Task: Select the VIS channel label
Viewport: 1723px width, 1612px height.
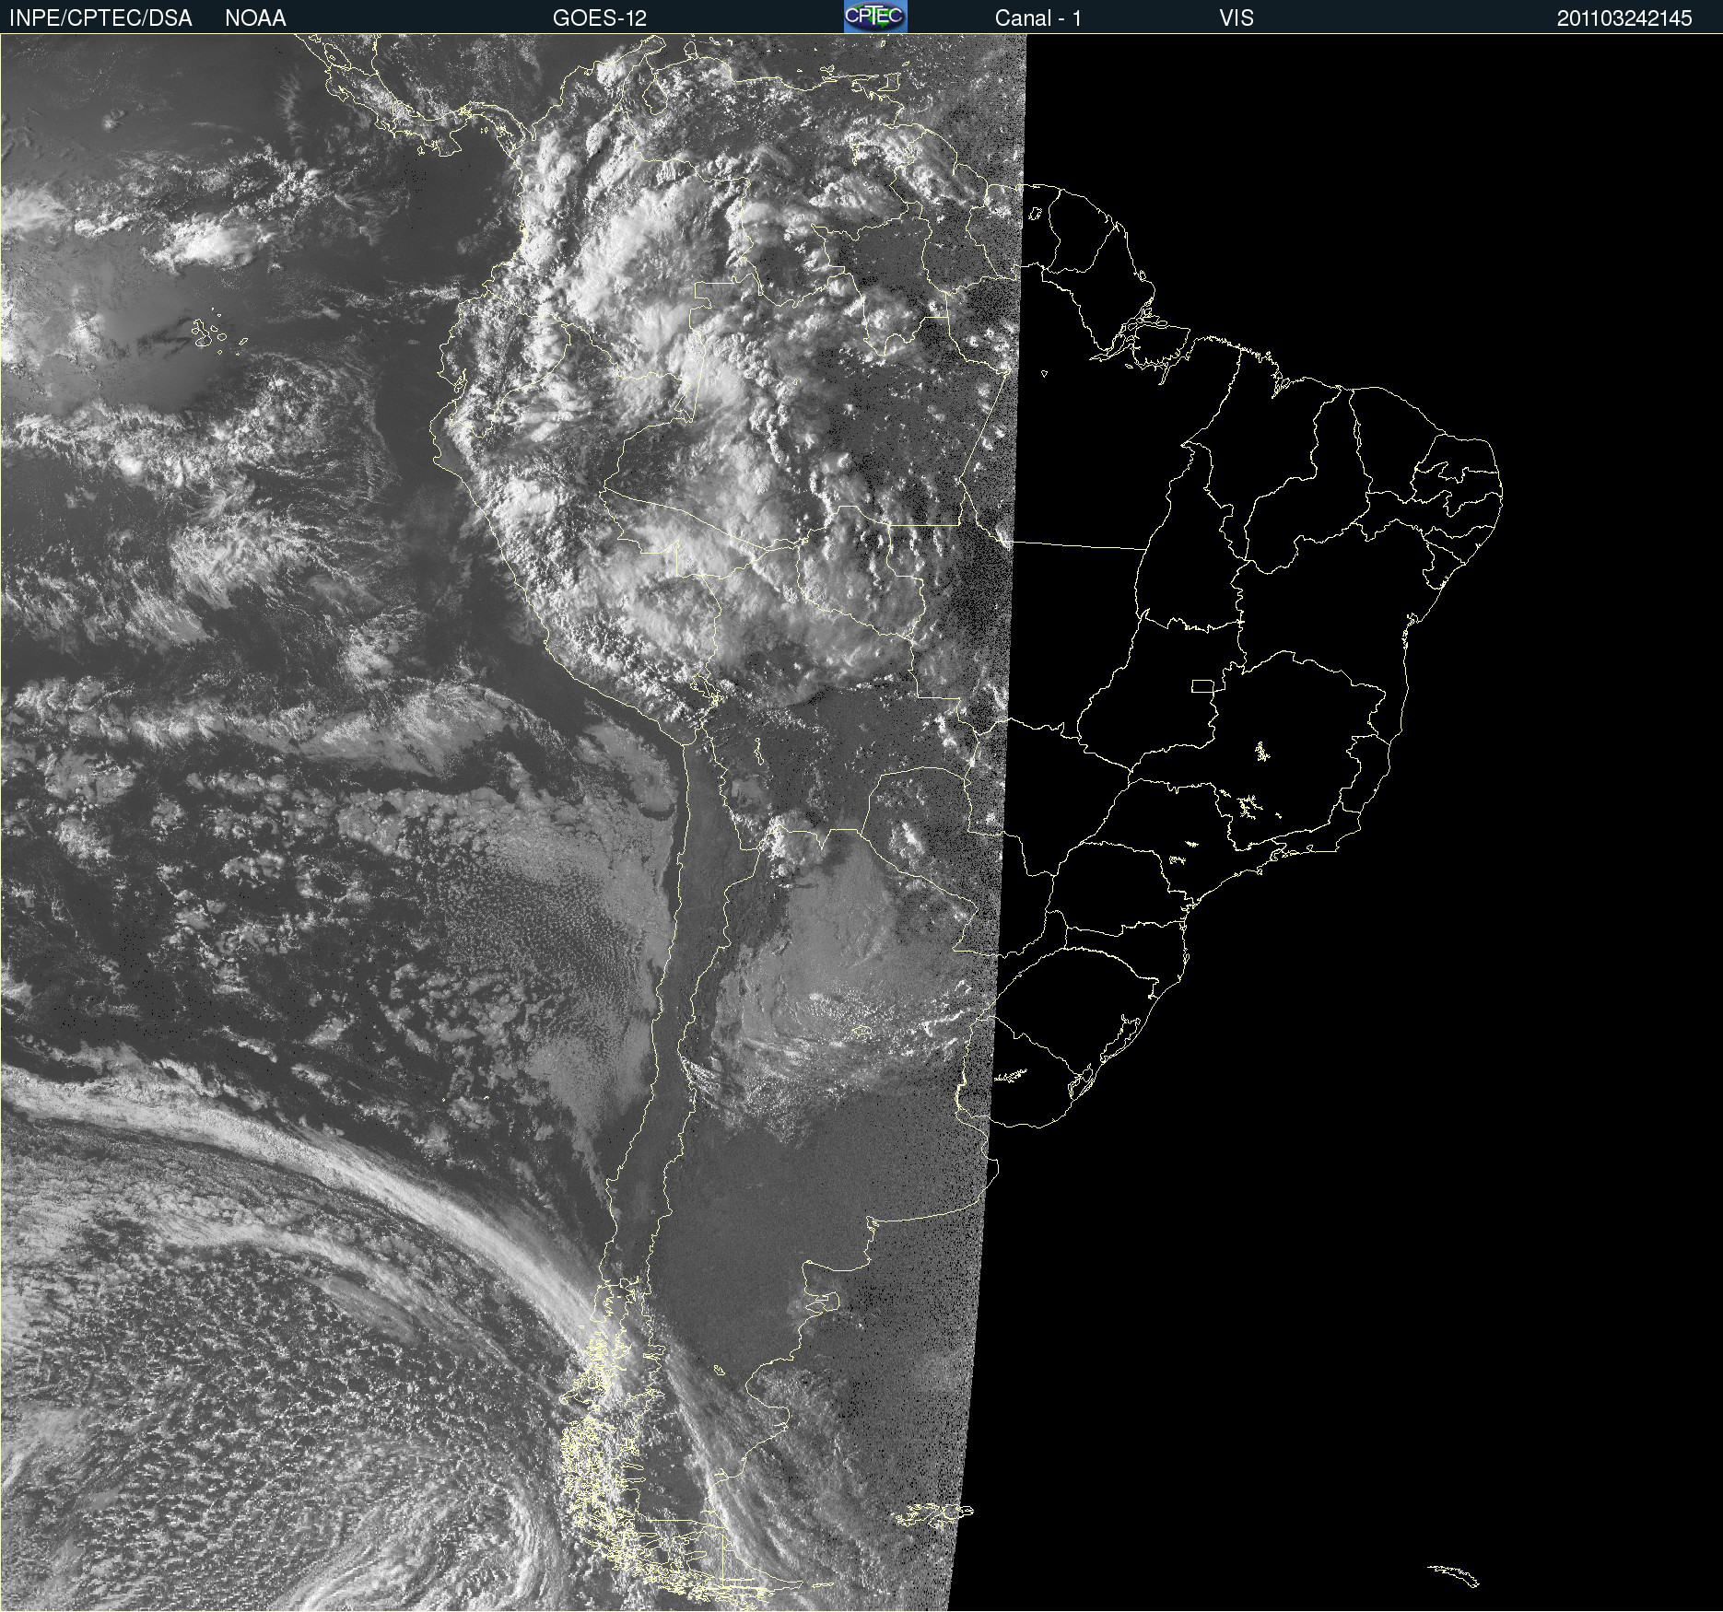Action: (1237, 18)
